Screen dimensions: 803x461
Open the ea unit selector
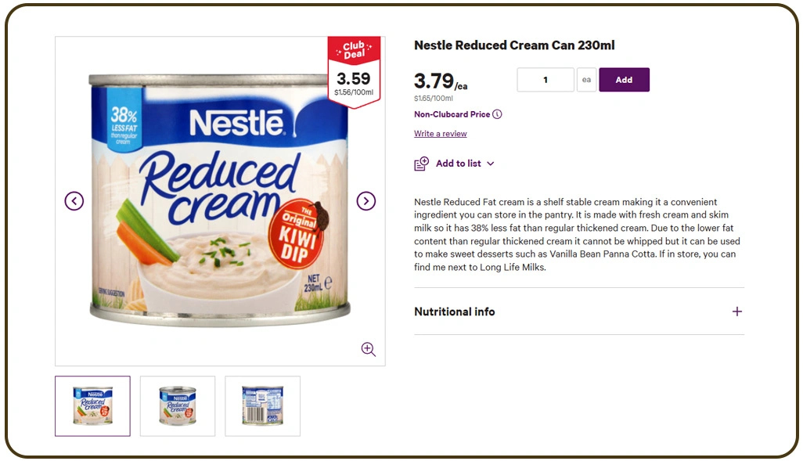[x=586, y=79]
